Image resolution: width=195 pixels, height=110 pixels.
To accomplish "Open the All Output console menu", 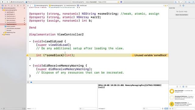I will coord(102,109).
